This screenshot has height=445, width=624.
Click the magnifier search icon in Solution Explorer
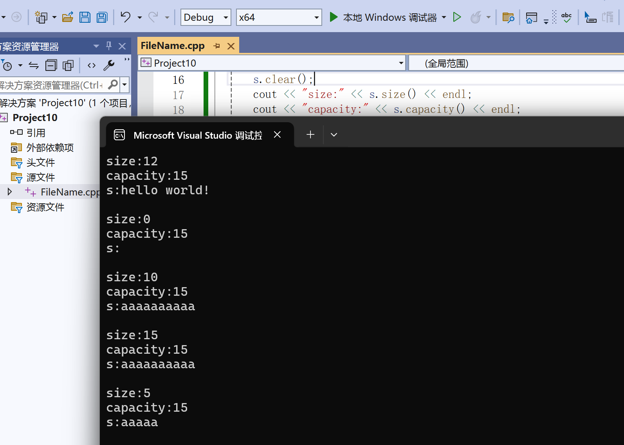pyautogui.click(x=113, y=84)
